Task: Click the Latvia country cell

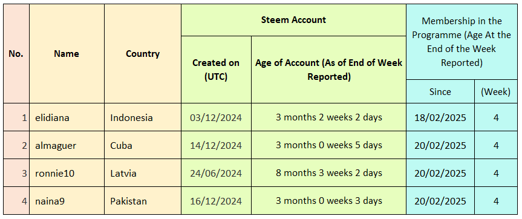Action: [143, 173]
